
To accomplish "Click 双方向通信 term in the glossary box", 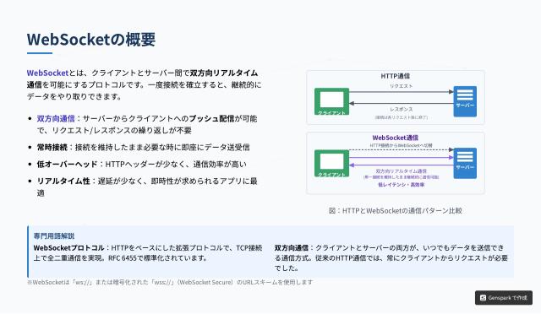I will point(291,248).
